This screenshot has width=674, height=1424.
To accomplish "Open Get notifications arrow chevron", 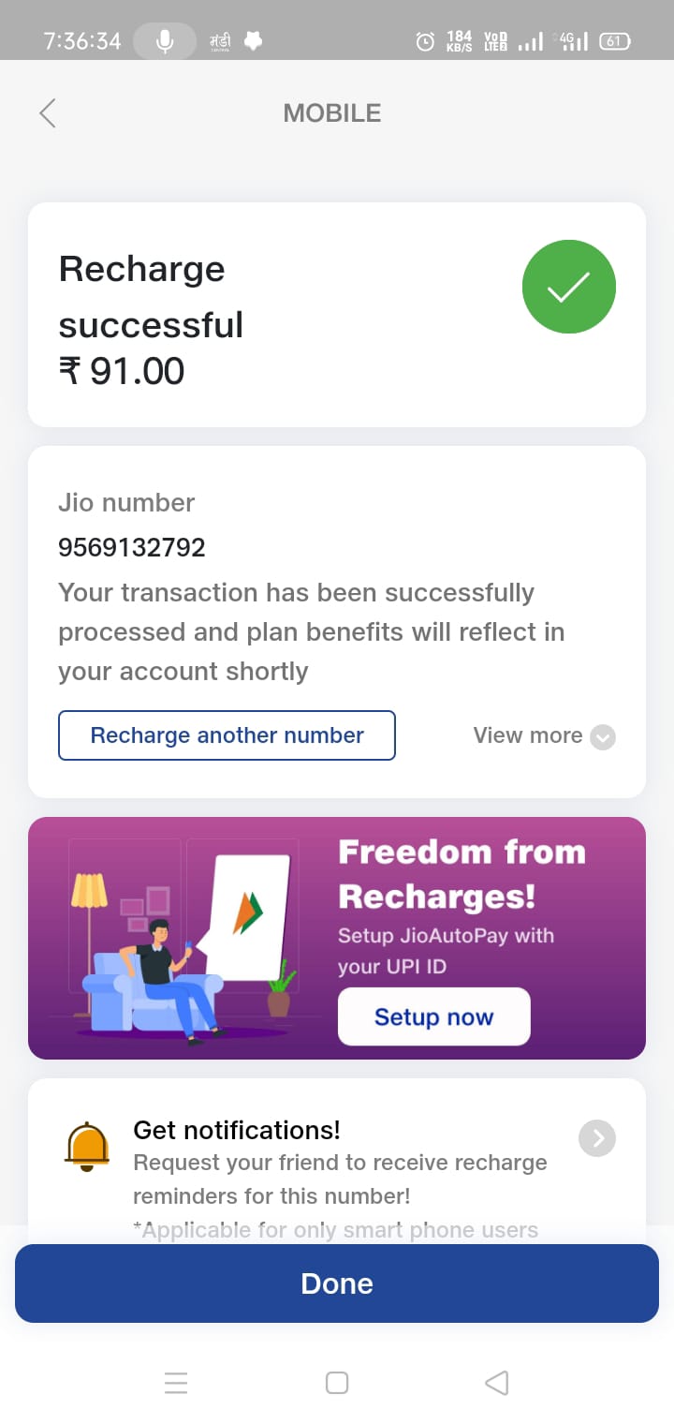I will [x=597, y=1138].
